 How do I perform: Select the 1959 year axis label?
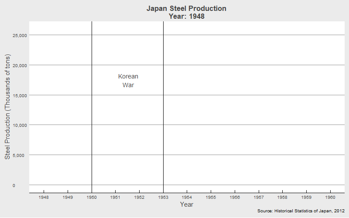click(306, 198)
